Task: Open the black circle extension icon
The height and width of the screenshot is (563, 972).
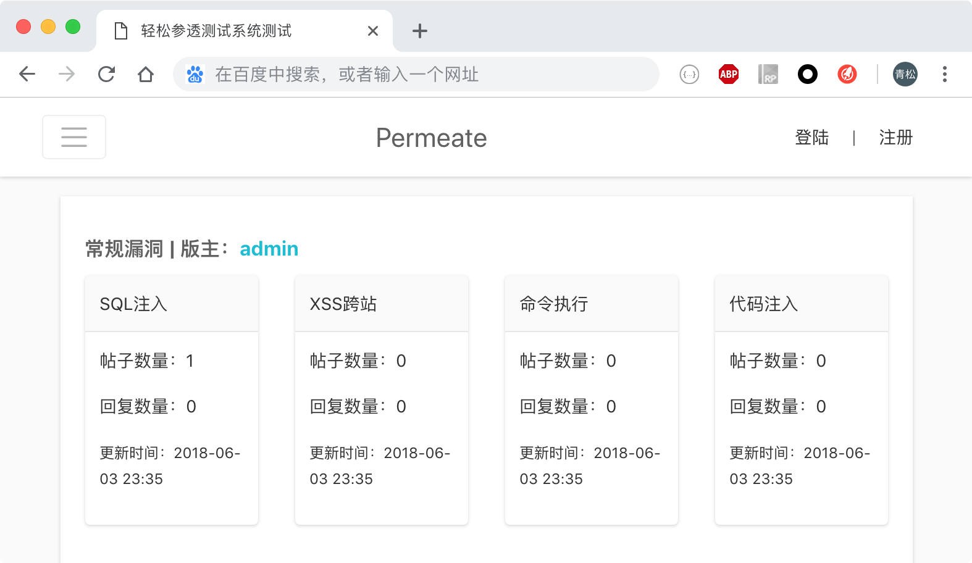Action: pos(807,75)
